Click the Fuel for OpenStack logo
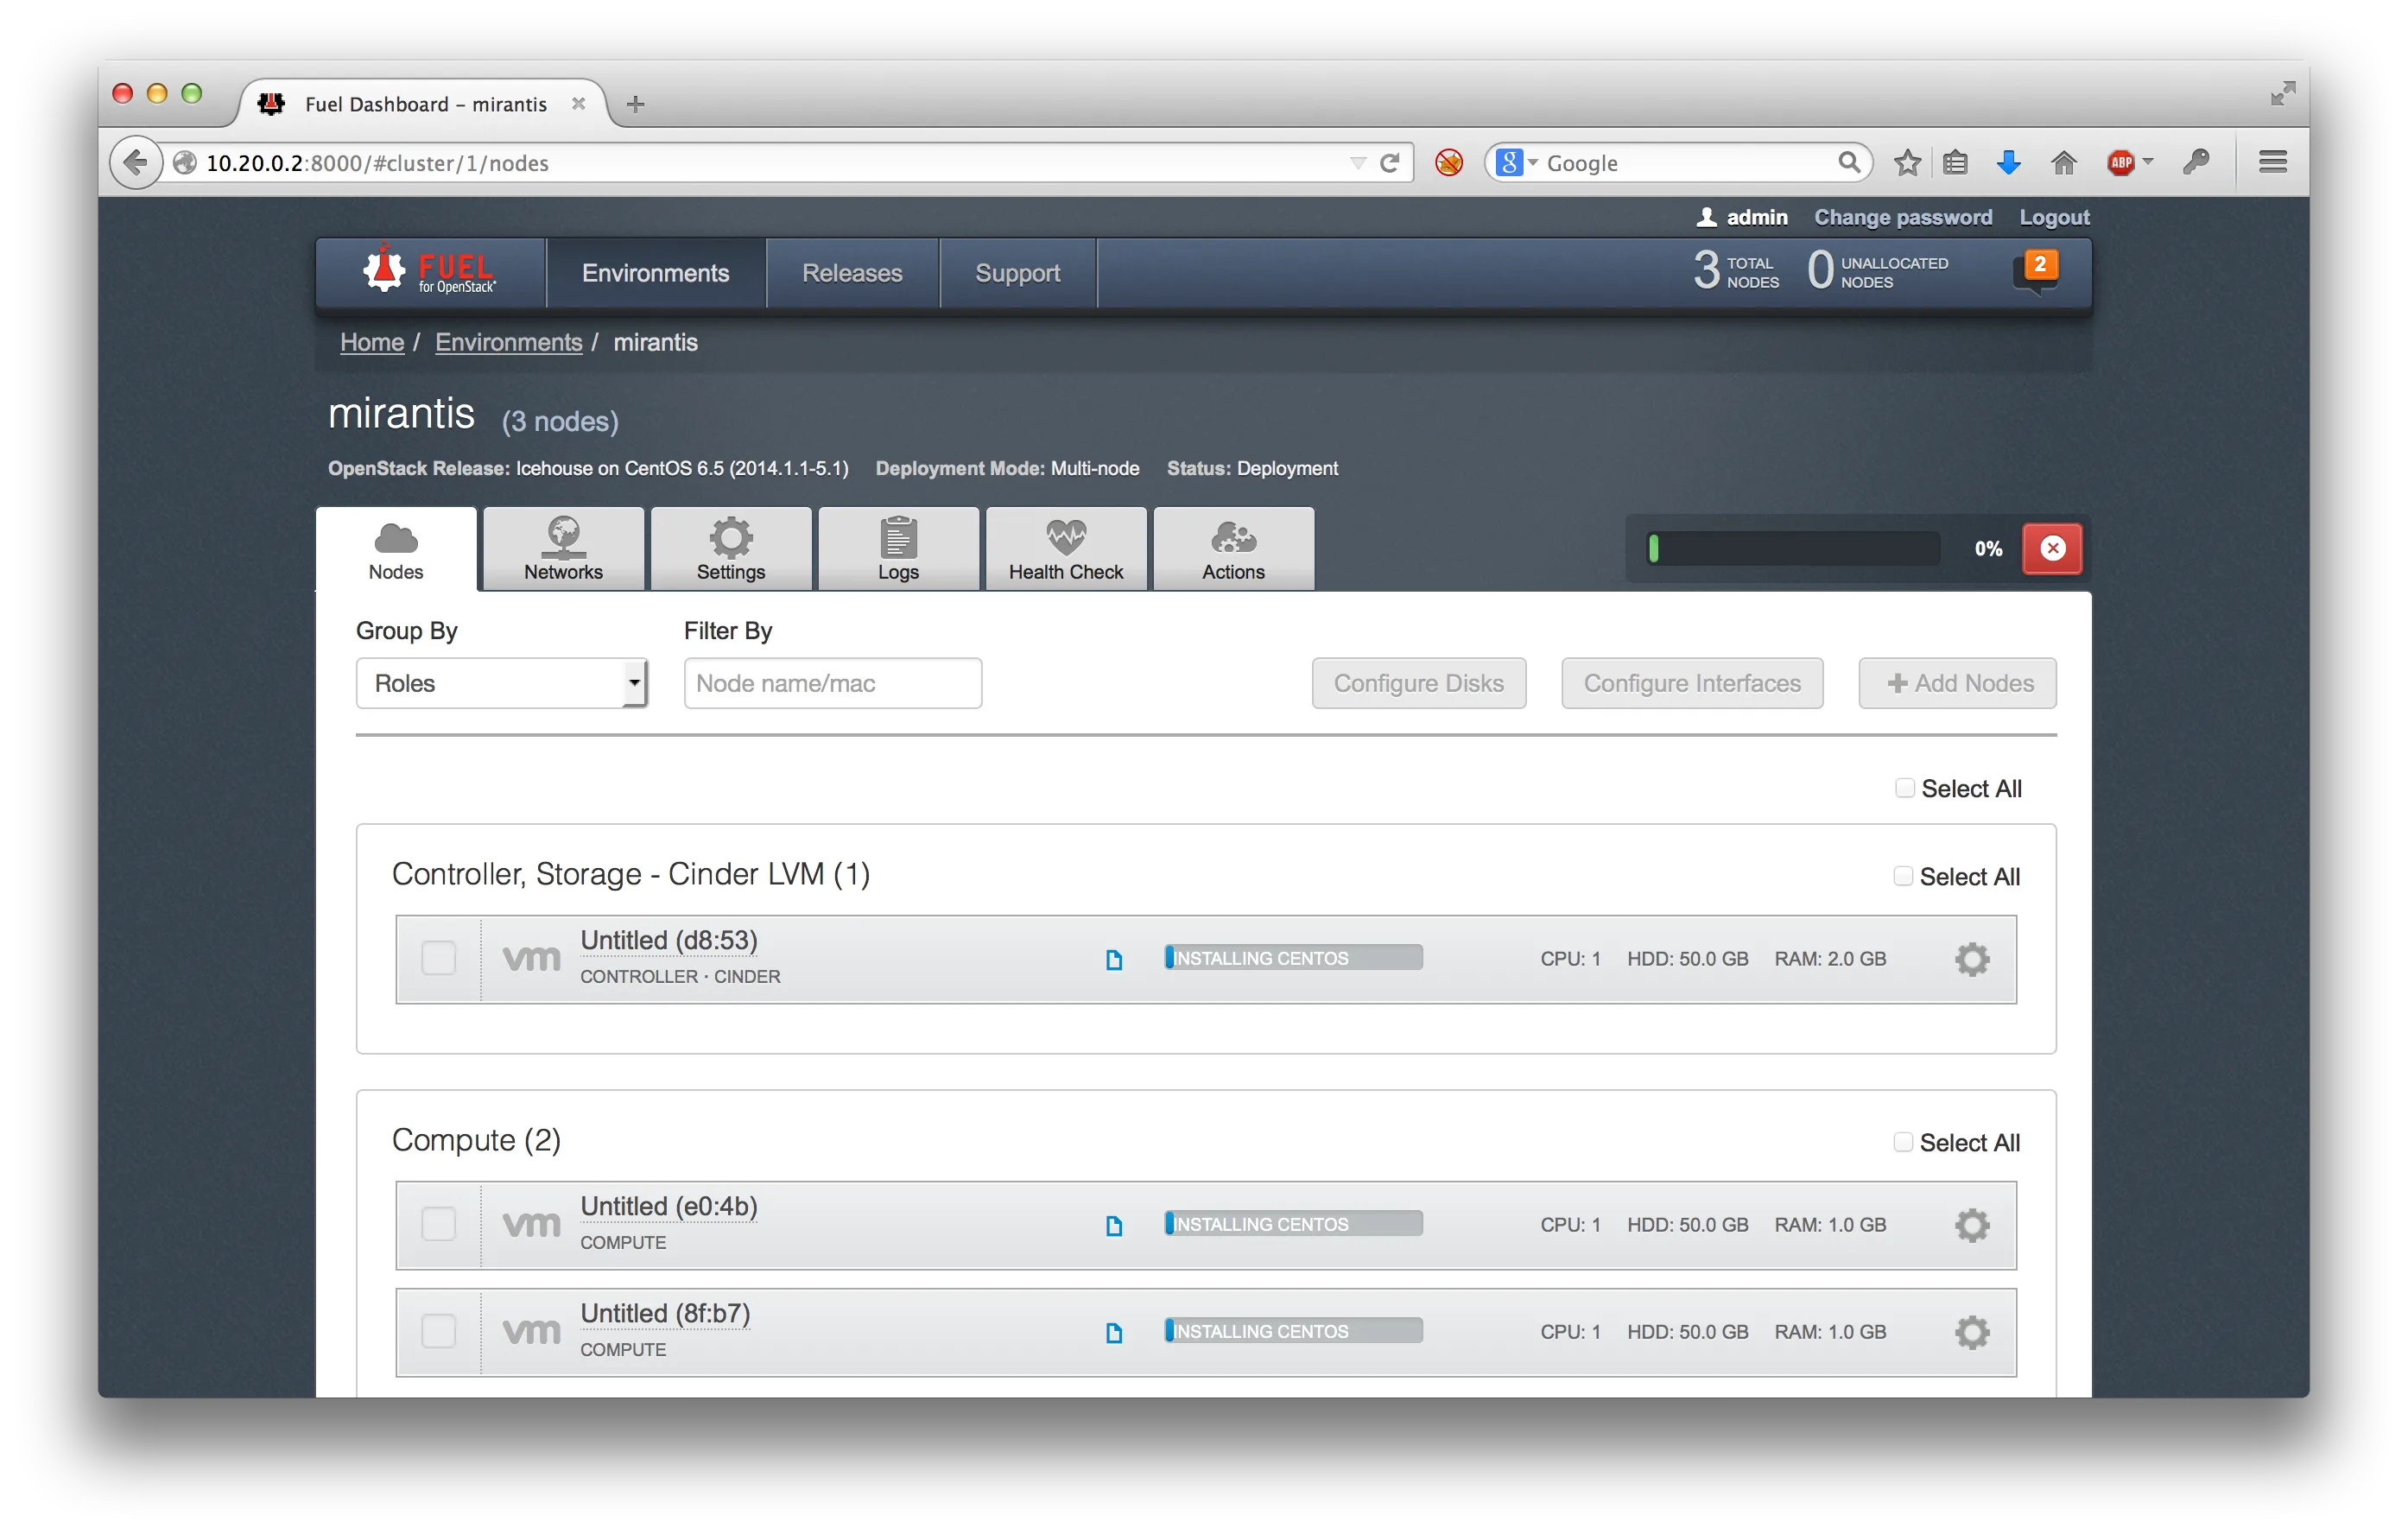 click(x=430, y=270)
